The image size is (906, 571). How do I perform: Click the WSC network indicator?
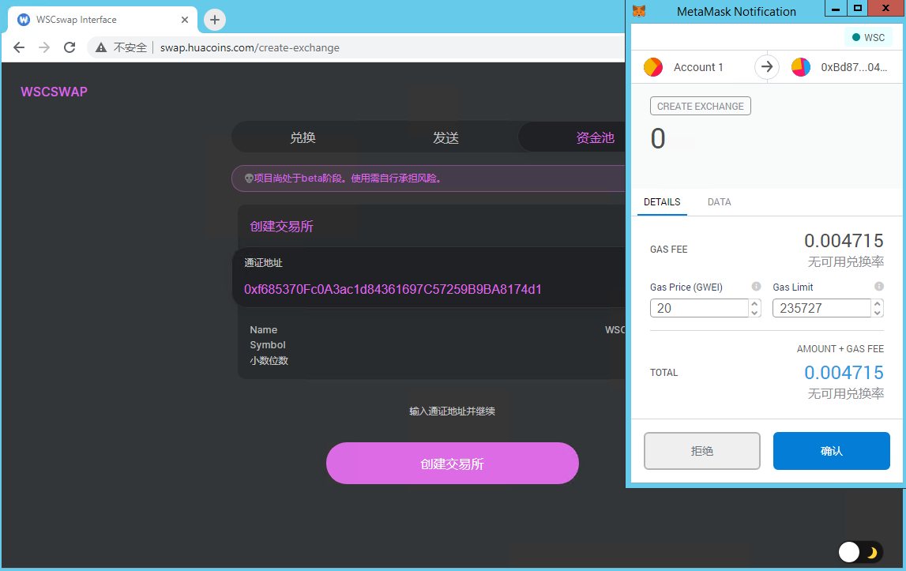[868, 37]
